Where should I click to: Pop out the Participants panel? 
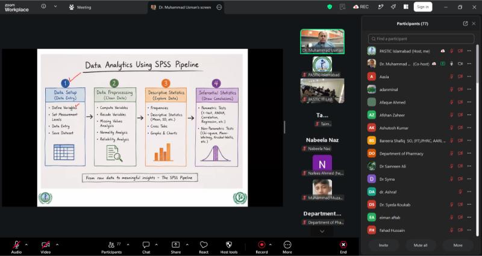pyautogui.click(x=465, y=23)
